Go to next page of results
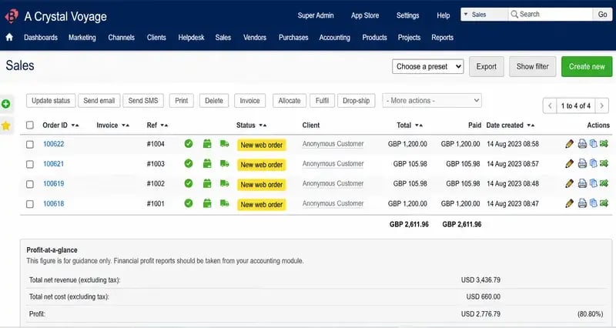 (x=601, y=105)
